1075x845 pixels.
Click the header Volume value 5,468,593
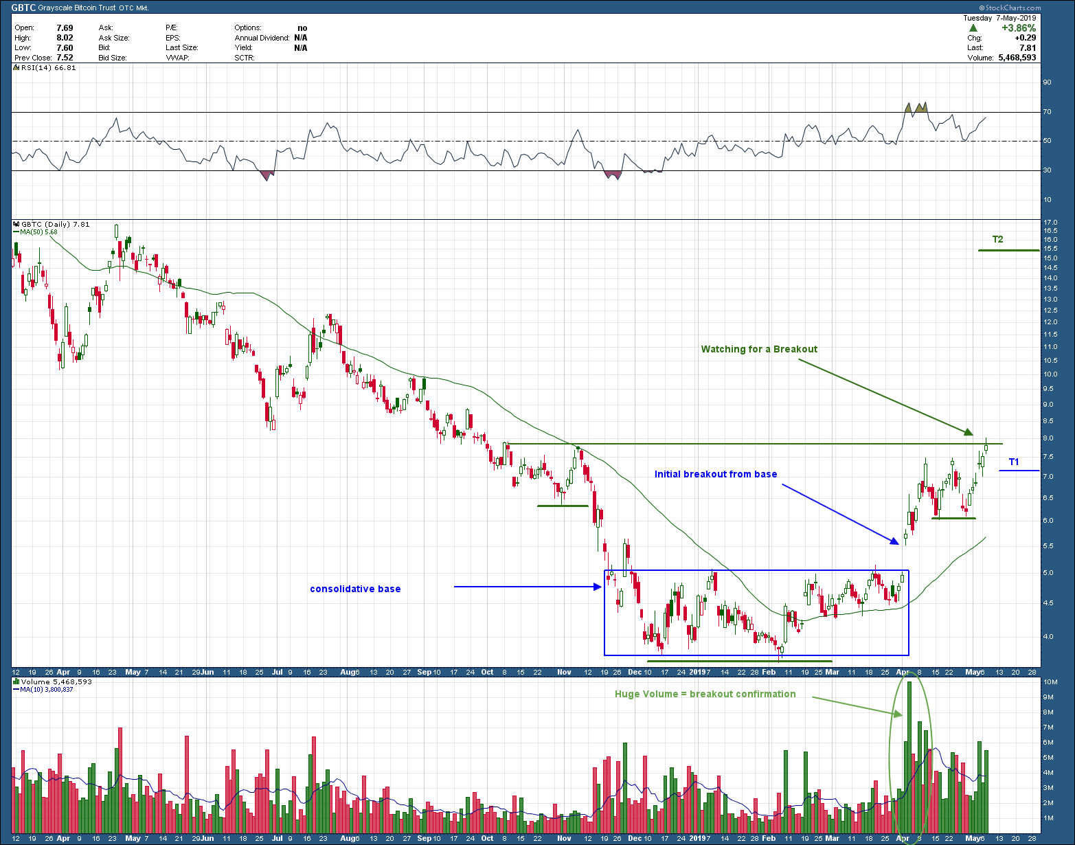[x=1017, y=58]
